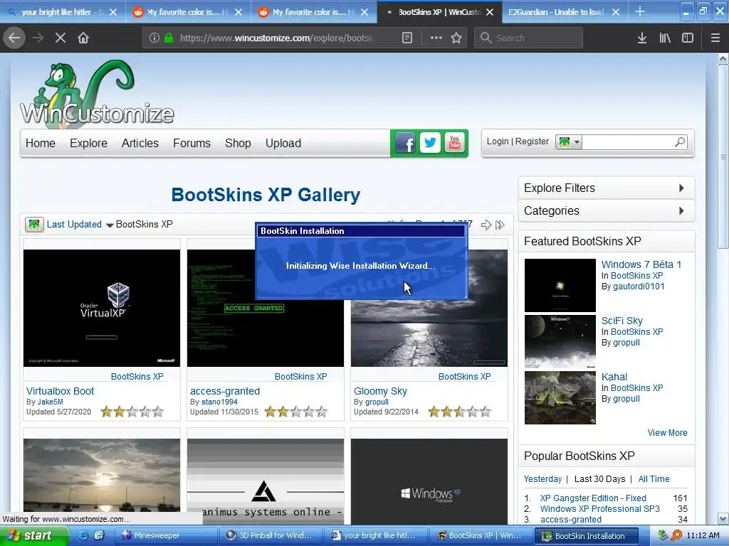The height and width of the screenshot is (546, 729).
Task: Open a new tab with plus button
Action: [x=640, y=11]
